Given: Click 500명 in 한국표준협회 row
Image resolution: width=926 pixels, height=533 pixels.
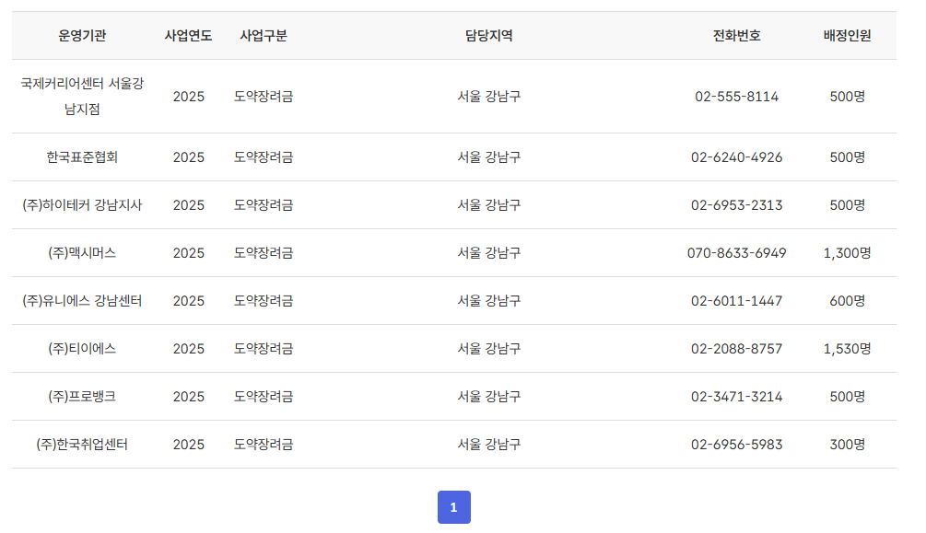Looking at the screenshot, I should (848, 157).
